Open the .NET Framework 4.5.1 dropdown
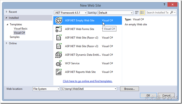The width and height of the screenshot is (182, 104). pos(71,13)
